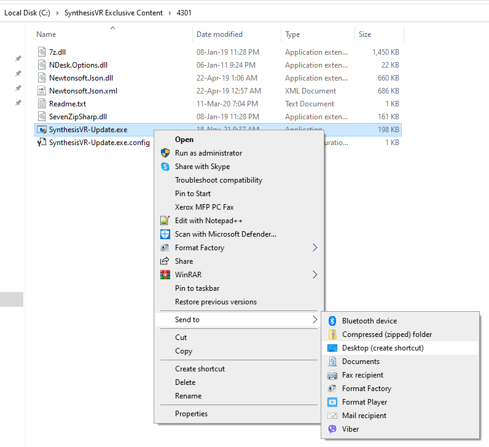489x447 pixels.
Task: Click the Readme.txt file name
Action: (68, 104)
